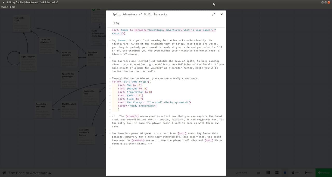Place cursor on the last empty editor line

166,147
